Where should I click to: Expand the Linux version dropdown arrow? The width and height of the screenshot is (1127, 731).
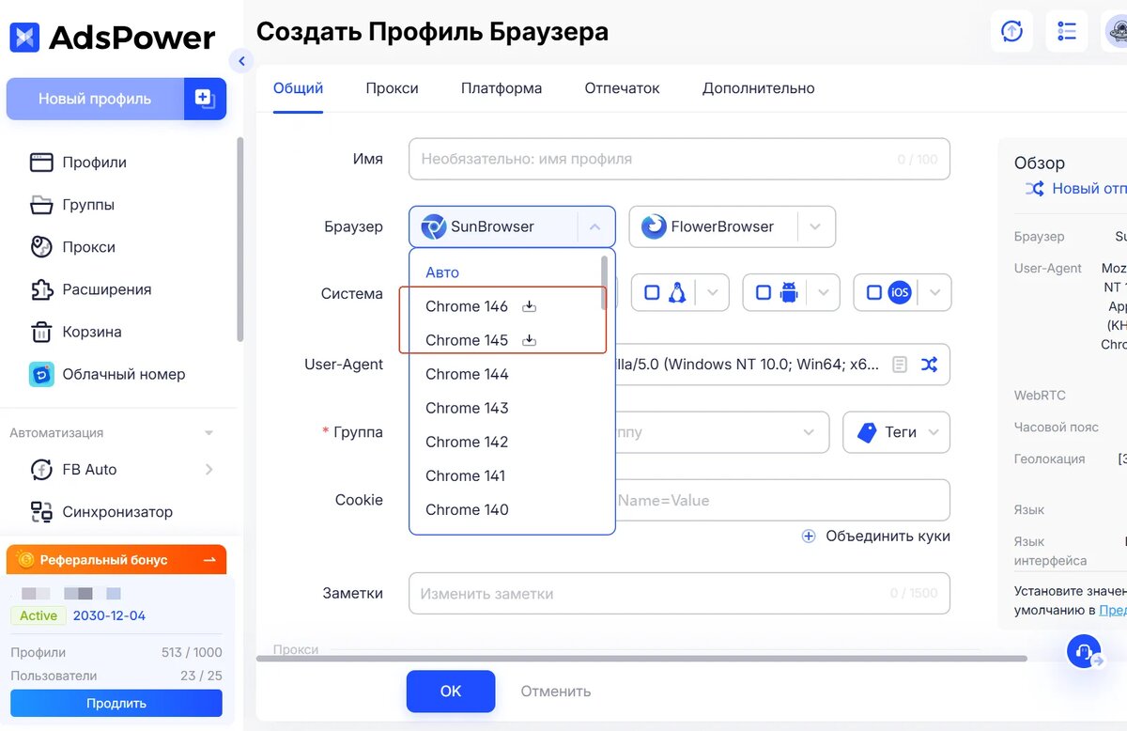click(712, 293)
